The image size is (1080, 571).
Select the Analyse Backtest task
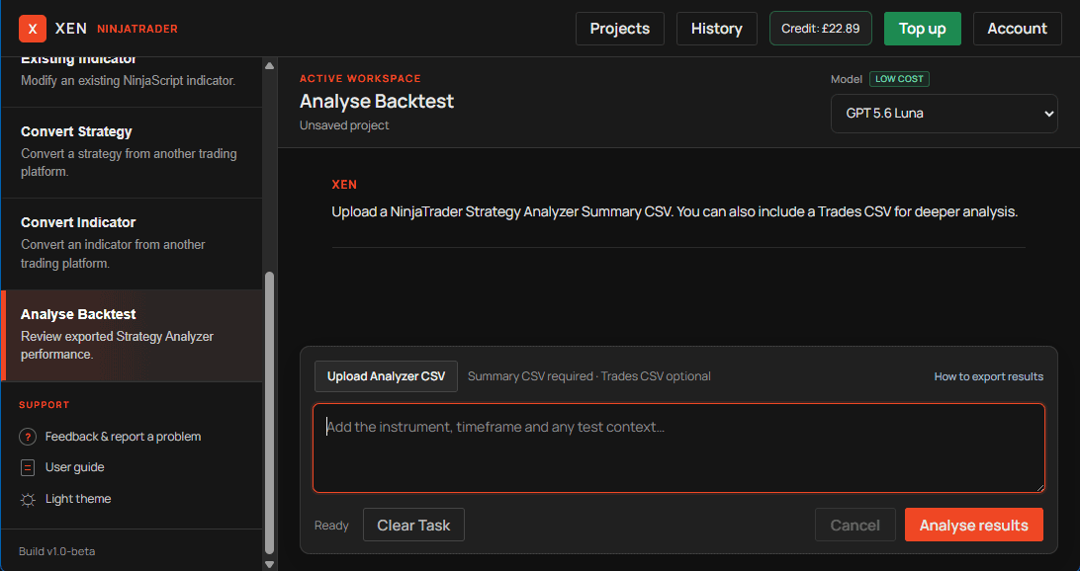pyautogui.click(x=132, y=336)
